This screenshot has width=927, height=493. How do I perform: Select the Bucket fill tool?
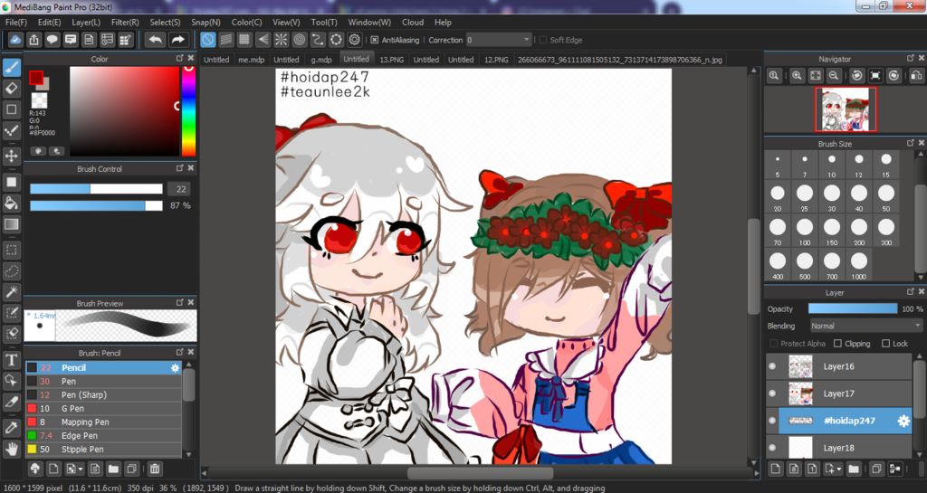11,204
